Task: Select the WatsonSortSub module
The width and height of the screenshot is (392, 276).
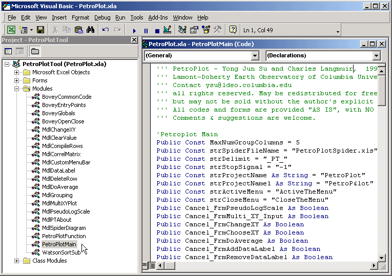Action: click(x=61, y=252)
